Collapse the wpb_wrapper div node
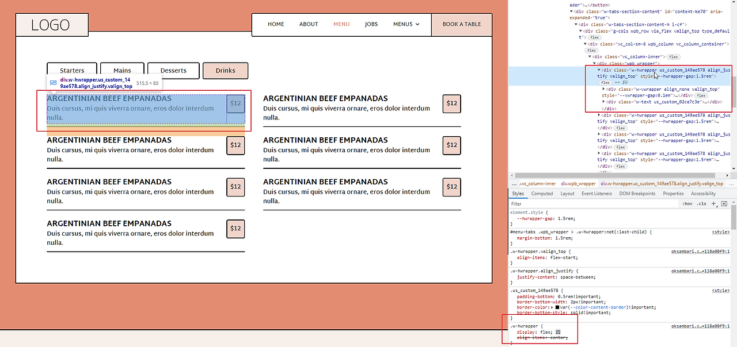Image resolution: width=737 pixels, height=347 pixels. coord(595,63)
